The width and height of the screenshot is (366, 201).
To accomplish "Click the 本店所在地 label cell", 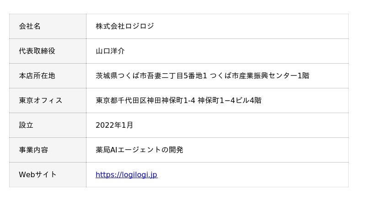I will pos(37,76).
